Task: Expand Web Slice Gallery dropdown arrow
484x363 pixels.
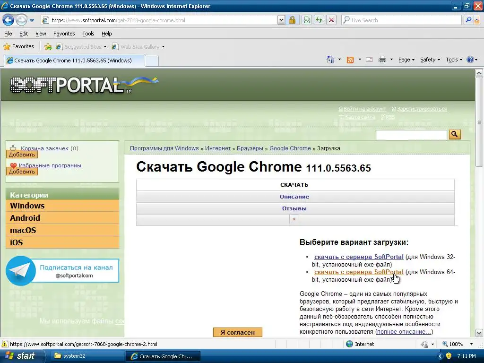Action: [x=163, y=47]
